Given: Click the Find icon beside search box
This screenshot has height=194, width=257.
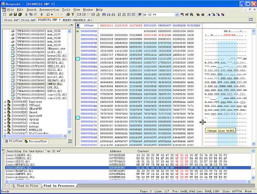Looking at the screenshot, I should 140,15.
